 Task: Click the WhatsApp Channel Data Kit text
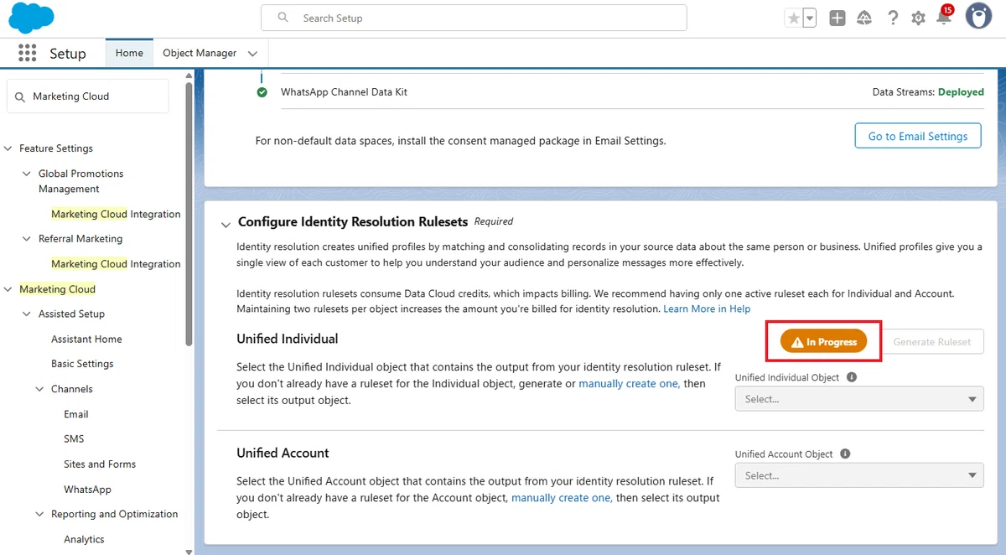pos(344,92)
